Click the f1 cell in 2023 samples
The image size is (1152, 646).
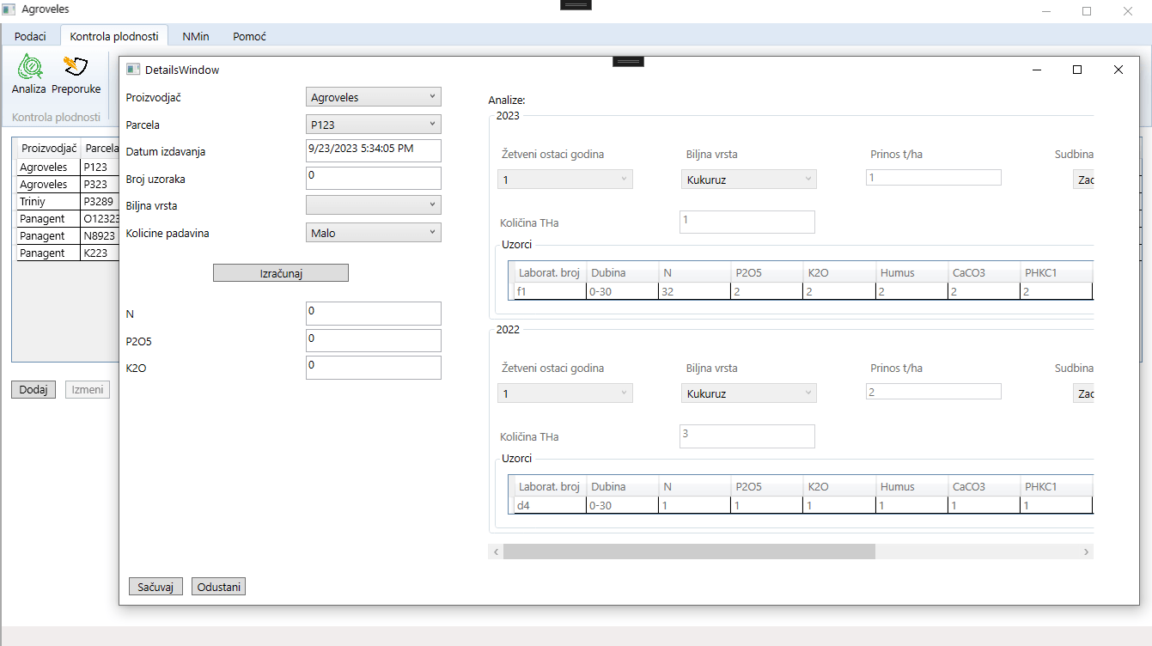tap(550, 291)
